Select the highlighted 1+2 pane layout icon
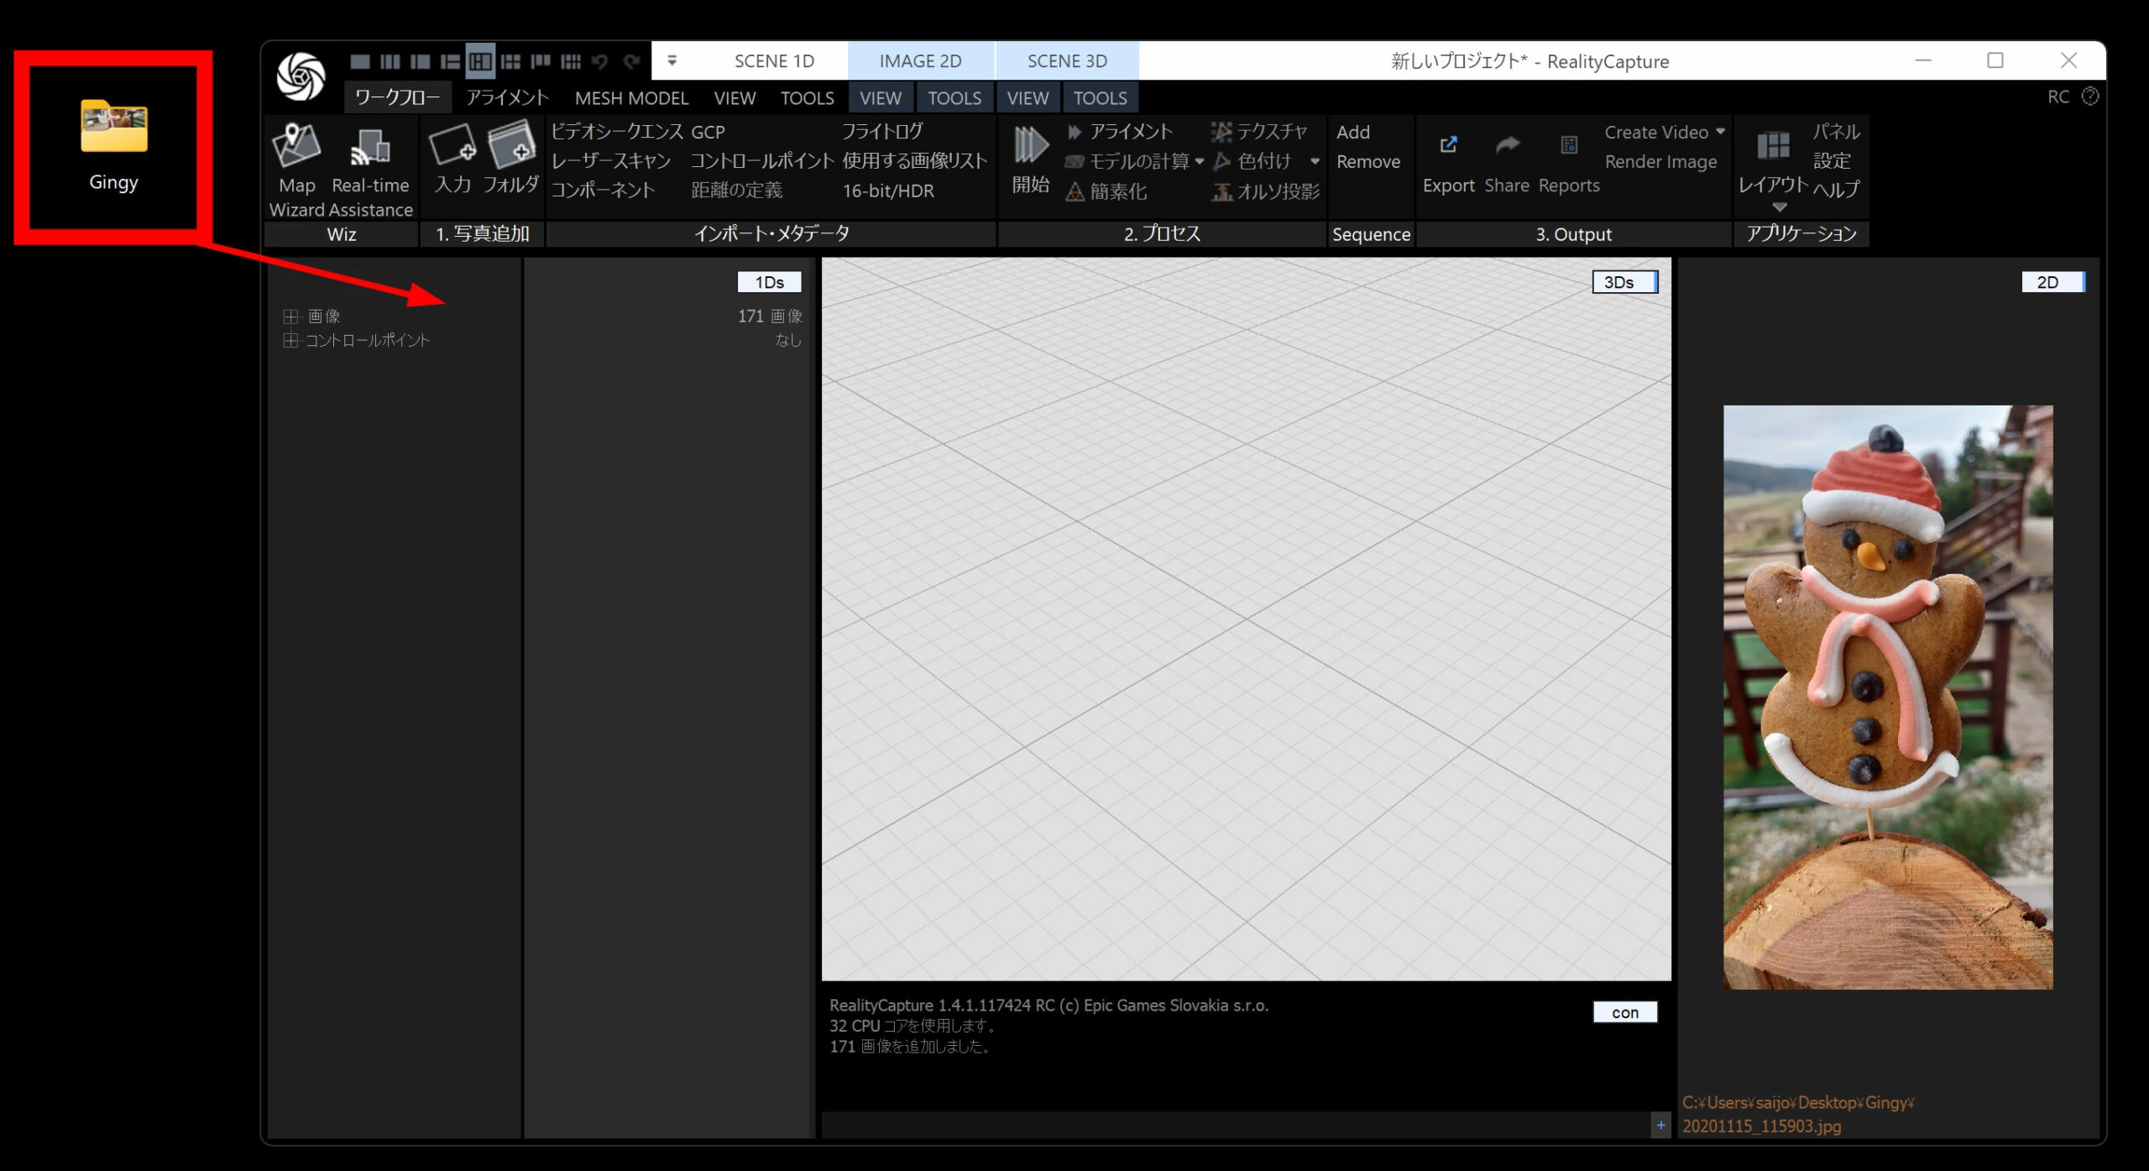The image size is (2149, 1171). point(481,61)
